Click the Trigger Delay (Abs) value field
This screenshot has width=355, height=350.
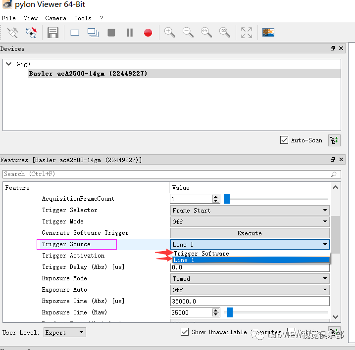click(250, 267)
